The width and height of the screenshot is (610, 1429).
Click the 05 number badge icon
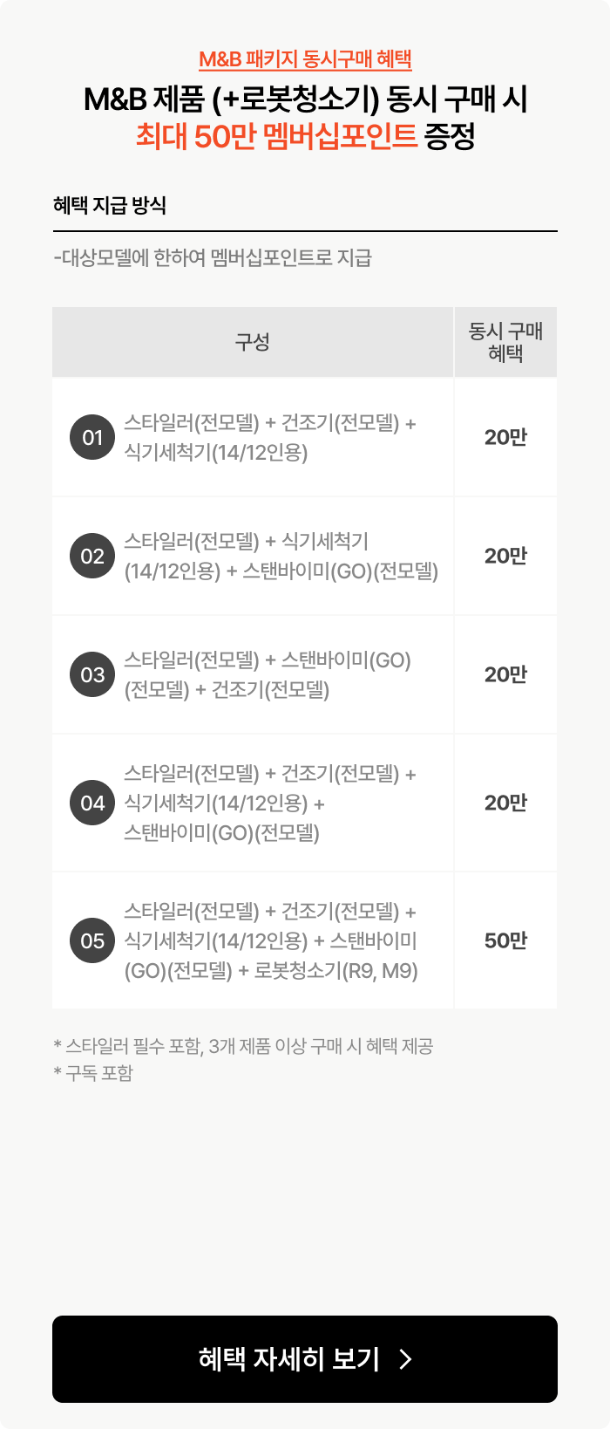click(x=92, y=940)
